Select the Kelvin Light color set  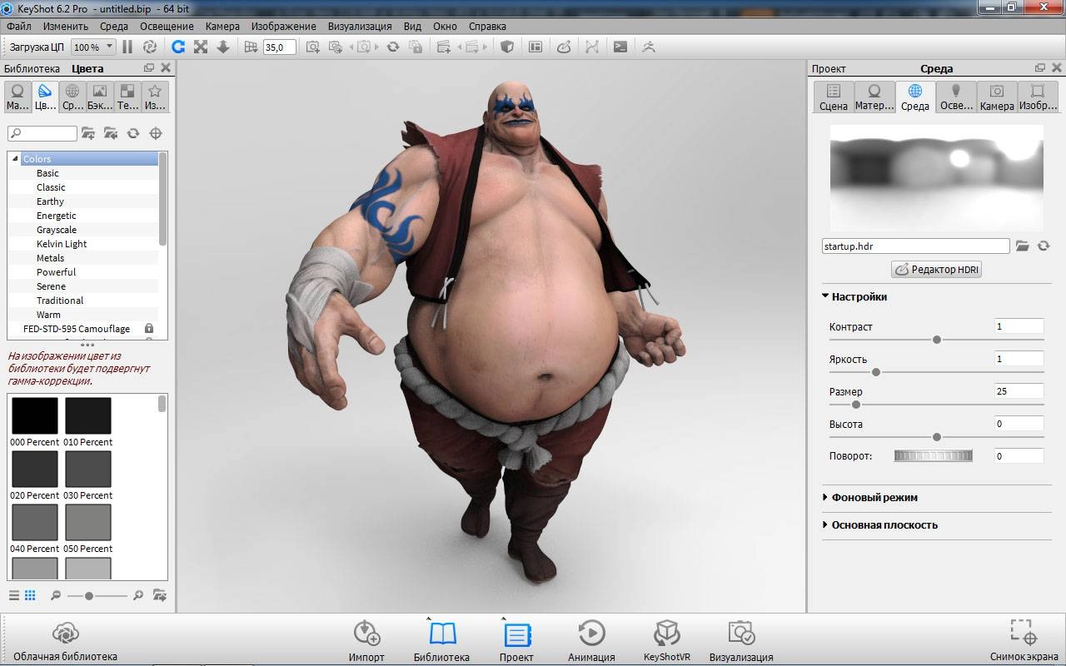pos(62,244)
